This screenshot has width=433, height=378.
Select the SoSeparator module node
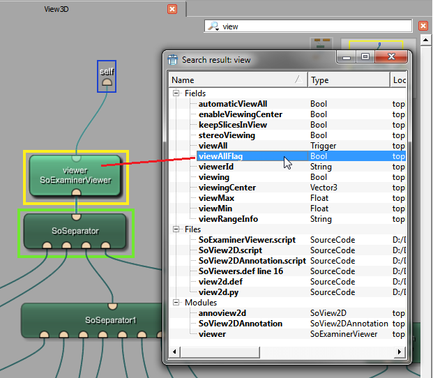[x=75, y=230]
